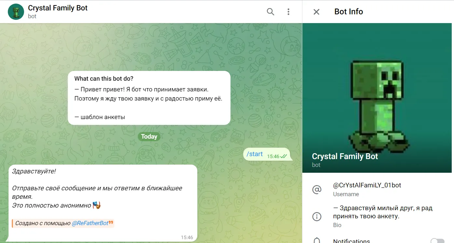Click the "Создано с помощью" quote block
Image resolution: width=454 pixels, height=243 pixels.
click(63, 223)
